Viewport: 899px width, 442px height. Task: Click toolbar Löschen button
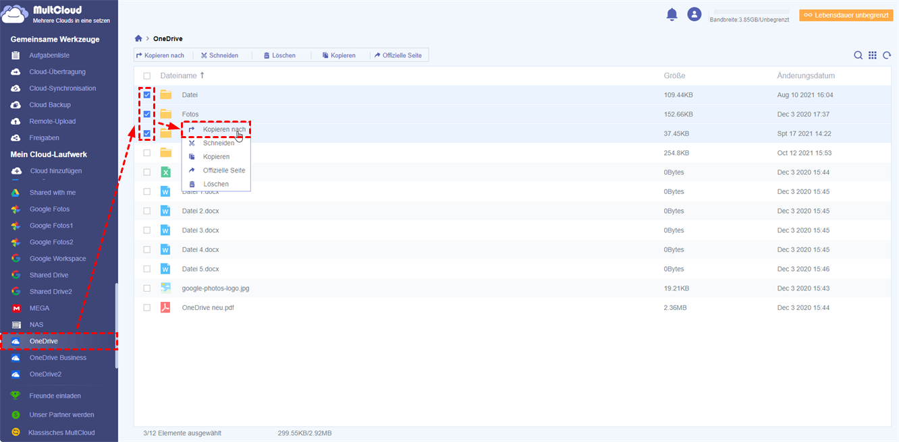point(279,55)
